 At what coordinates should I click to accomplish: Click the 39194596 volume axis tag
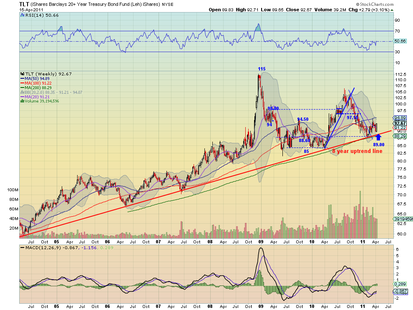(401, 219)
